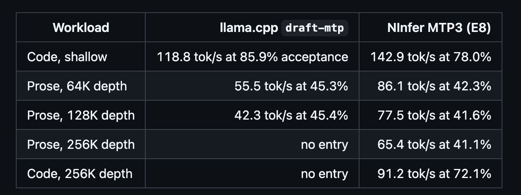Click the 42.3 tok/s at 45.4% cell

[252, 115]
